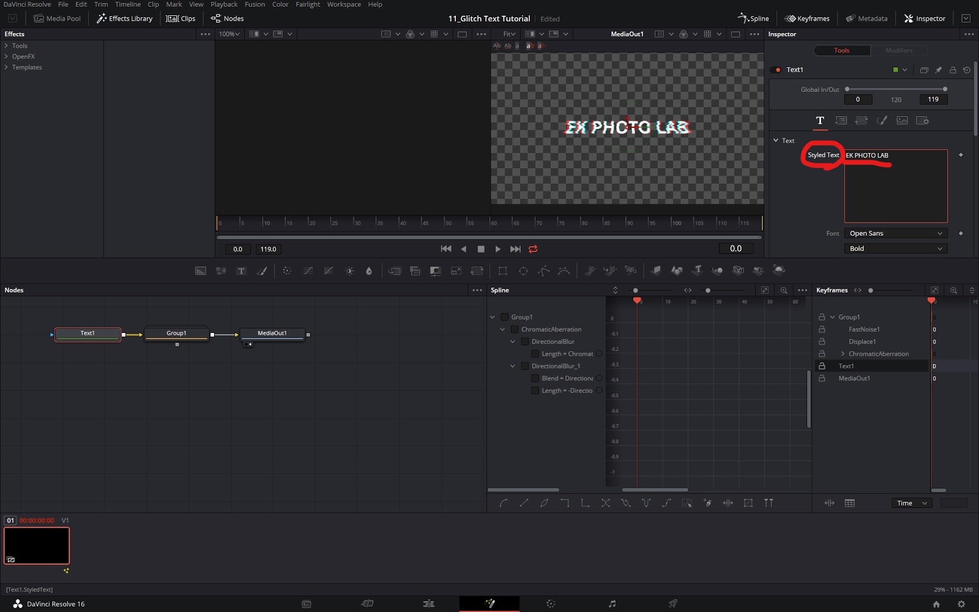The height and width of the screenshot is (612, 979).
Task: Add a FastNoise node from the toolbar
Action: pyautogui.click(x=221, y=271)
